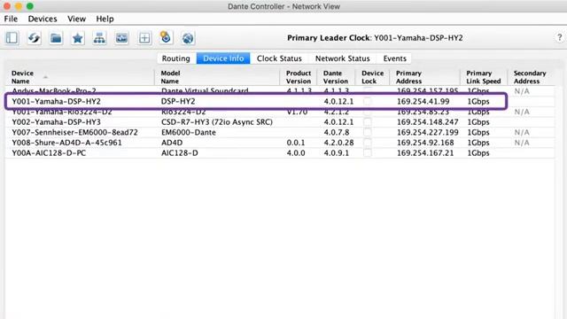The image size is (567, 319).
Task: Click the 169.254.92.168 primary address cell
Action: tap(425, 143)
